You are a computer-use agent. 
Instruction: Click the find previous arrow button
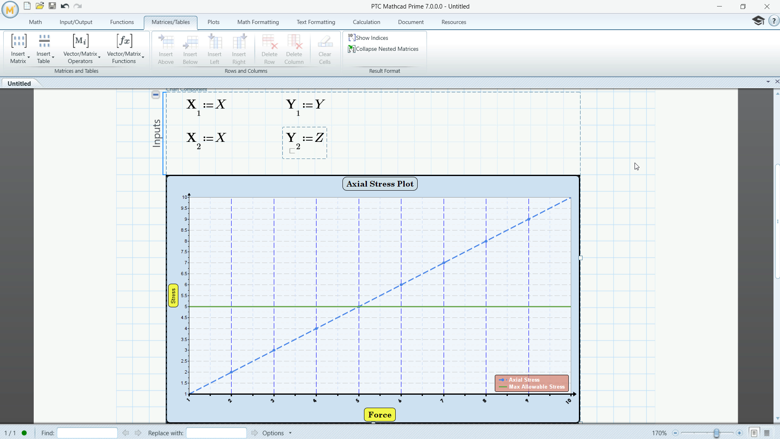126,433
